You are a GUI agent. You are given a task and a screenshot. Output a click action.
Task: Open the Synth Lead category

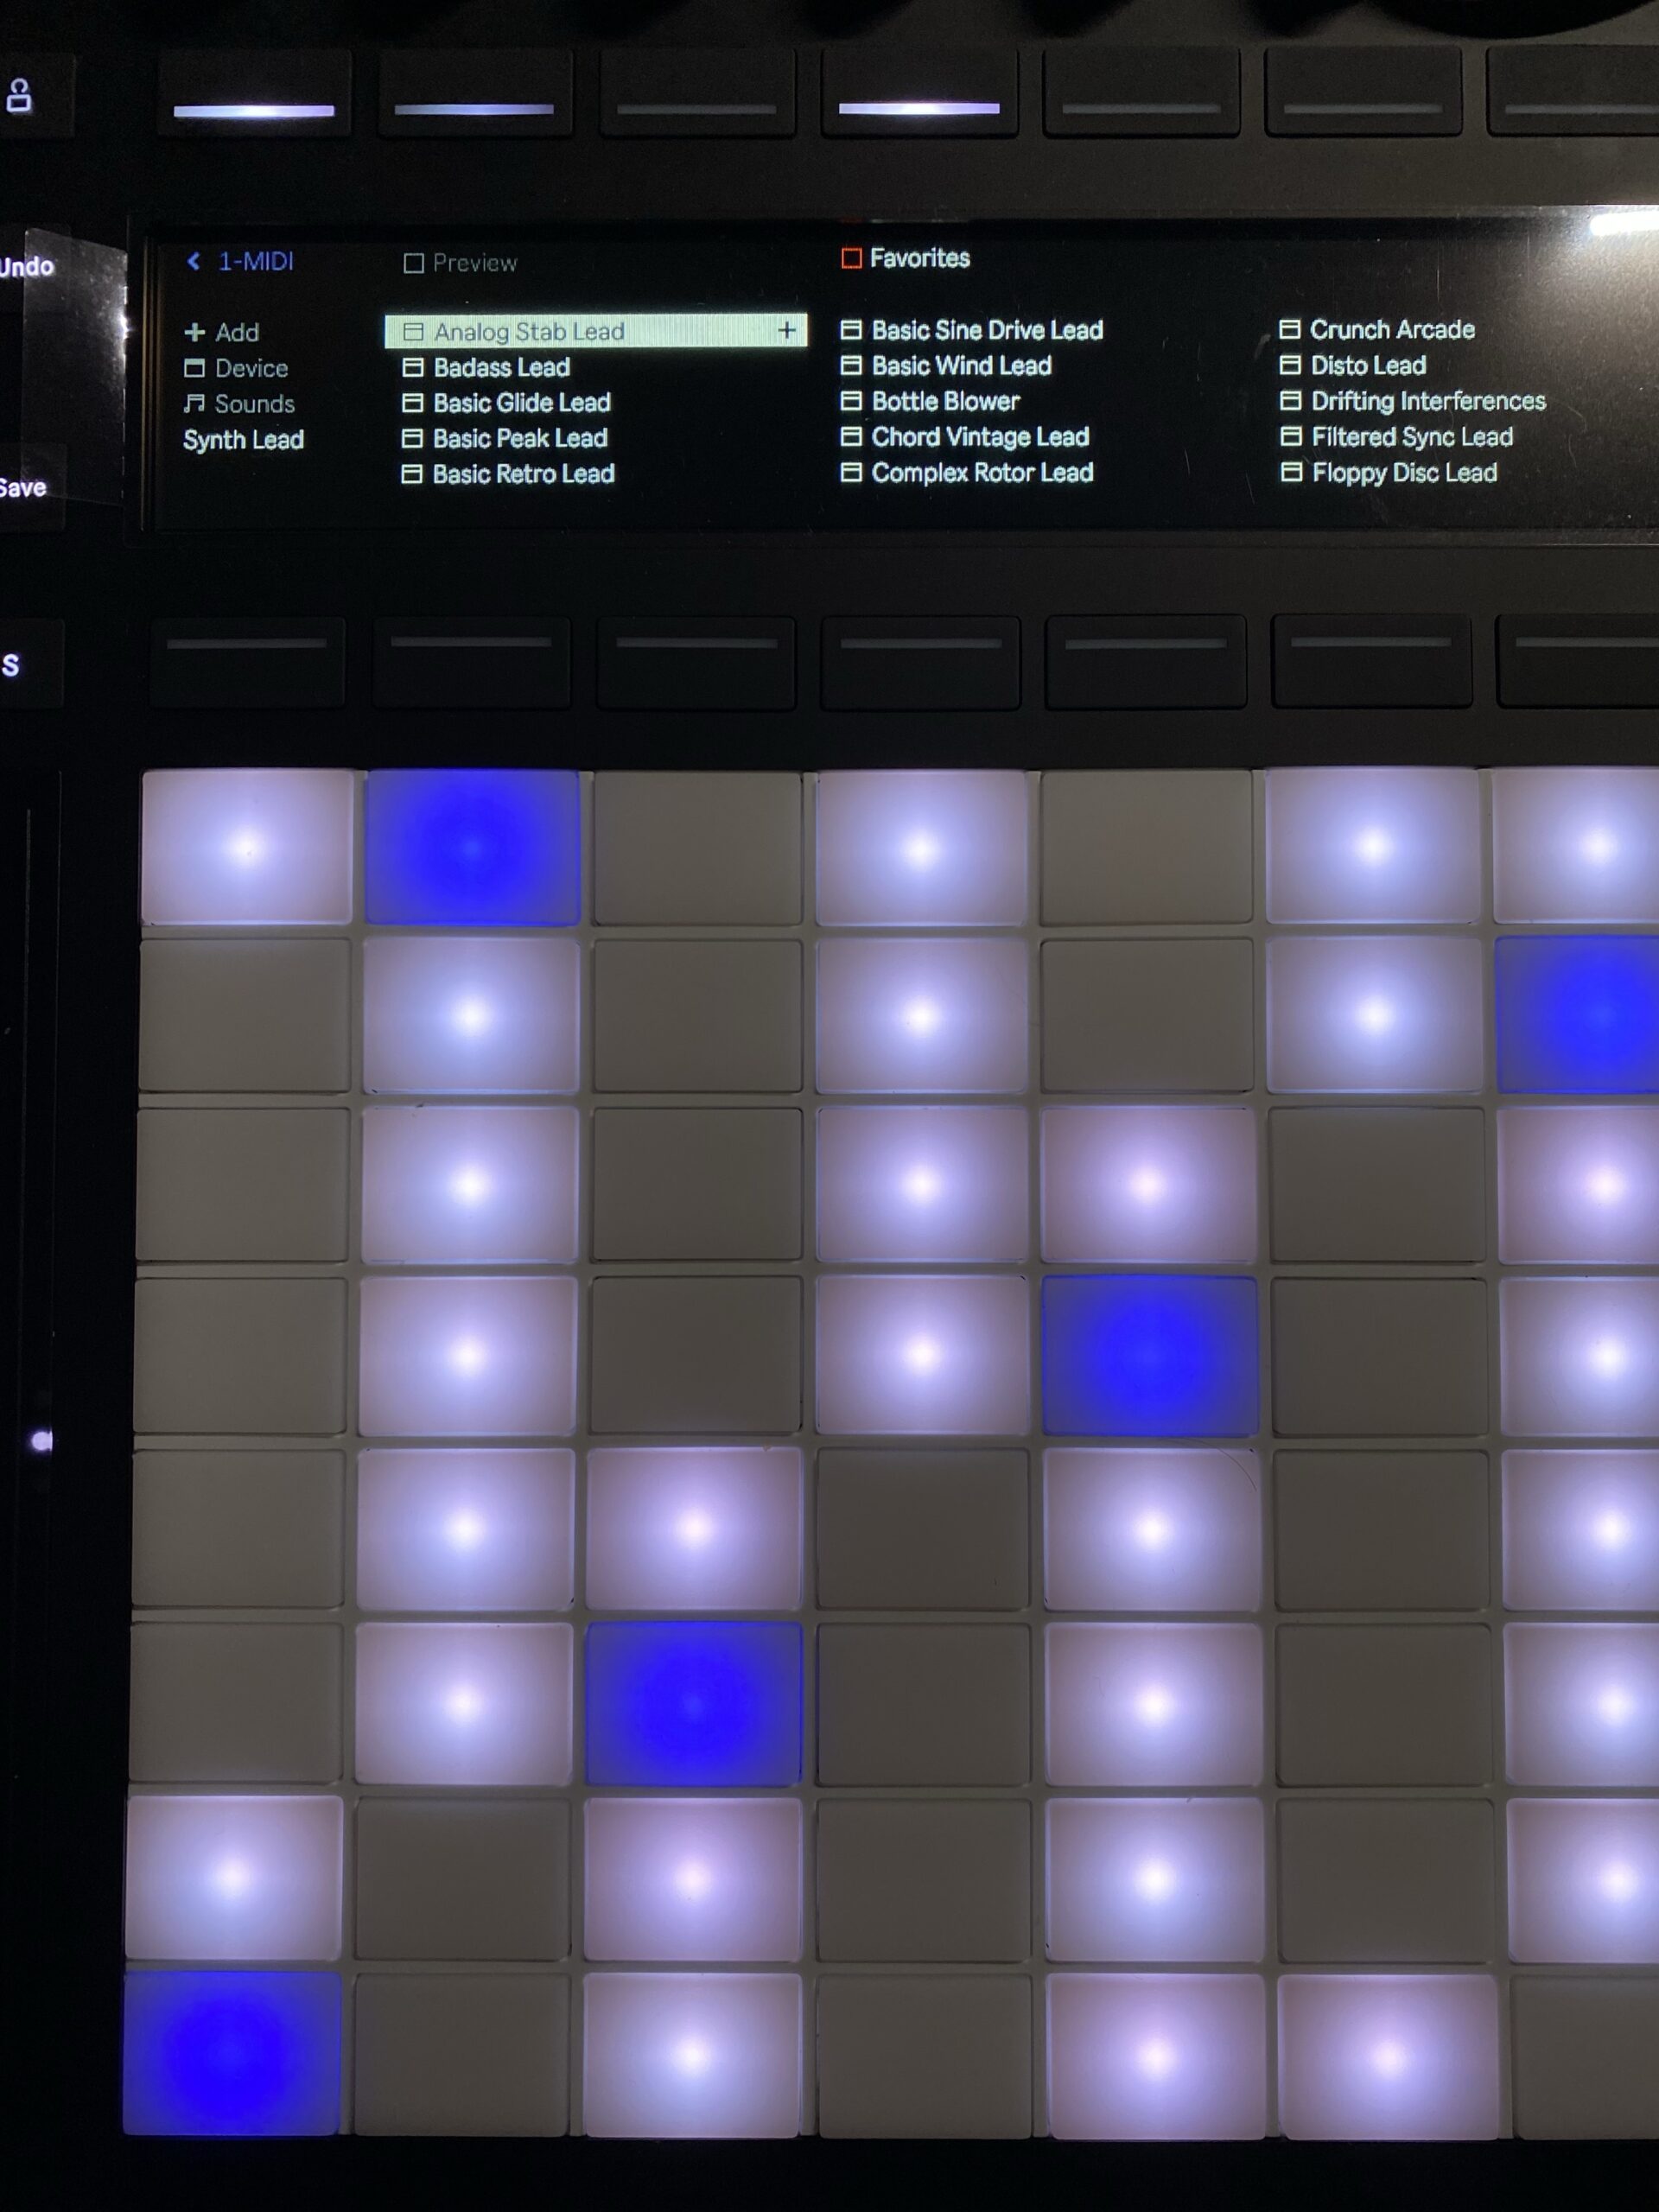click(243, 440)
